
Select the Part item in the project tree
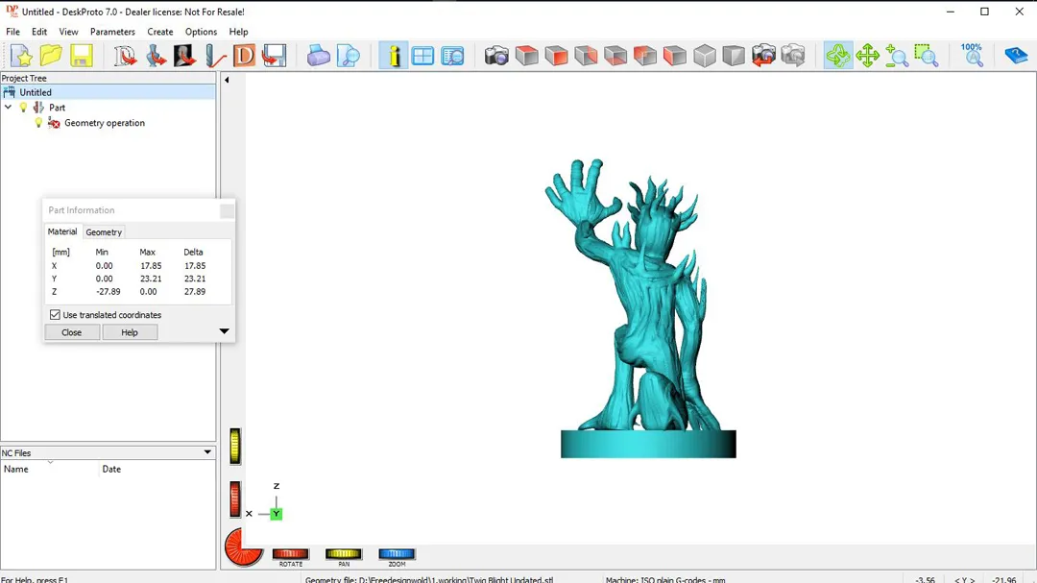click(x=57, y=108)
